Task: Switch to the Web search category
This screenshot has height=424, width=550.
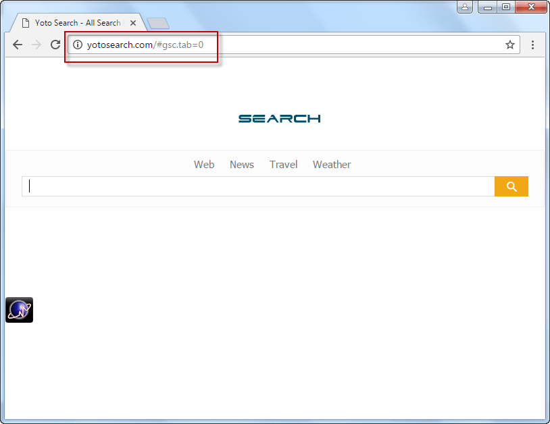Action: [x=204, y=164]
